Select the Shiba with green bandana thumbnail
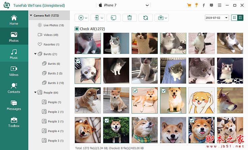 [144, 130]
